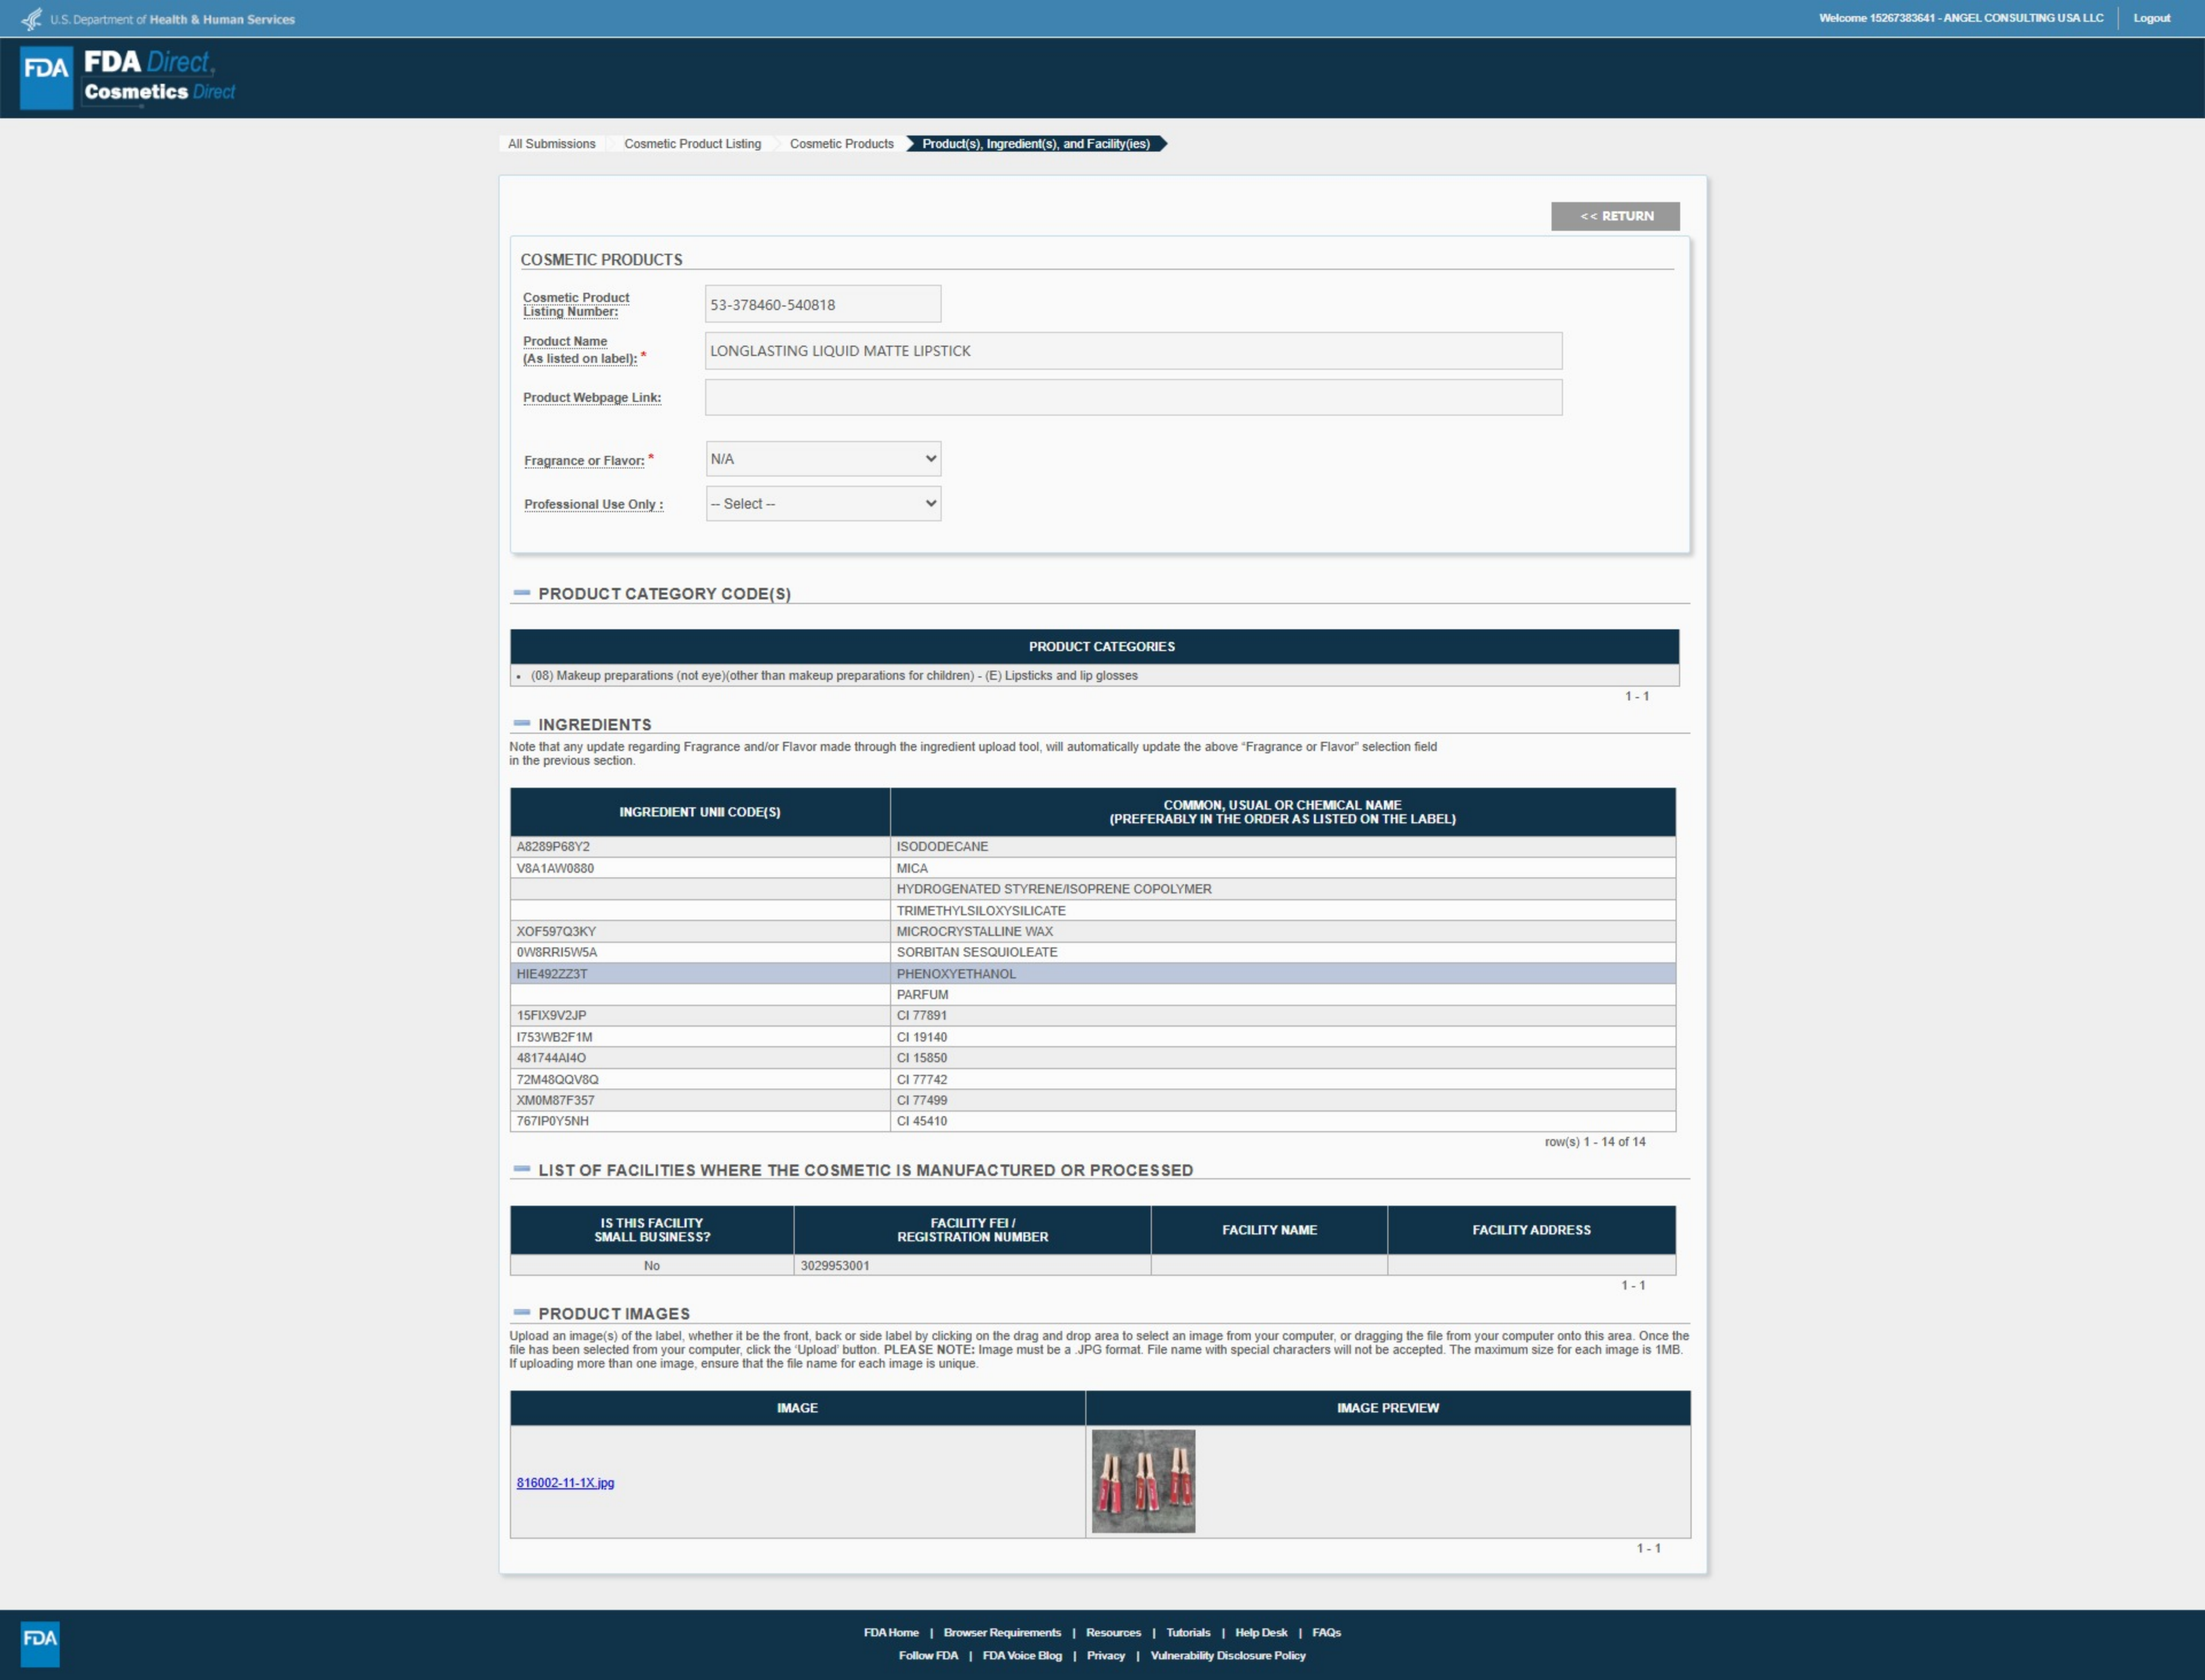Open the Fragrance or Flavor dropdown
The image size is (2205, 1680).
coord(822,459)
